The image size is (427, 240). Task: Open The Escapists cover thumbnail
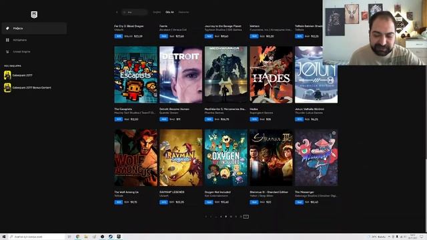point(135,75)
